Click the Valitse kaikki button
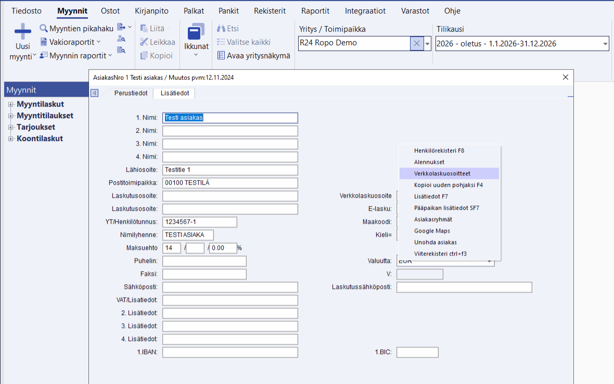This screenshot has height=384, width=614. click(244, 42)
